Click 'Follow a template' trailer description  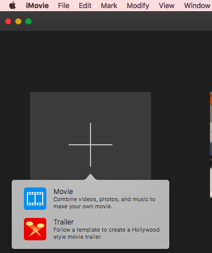coord(107,233)
